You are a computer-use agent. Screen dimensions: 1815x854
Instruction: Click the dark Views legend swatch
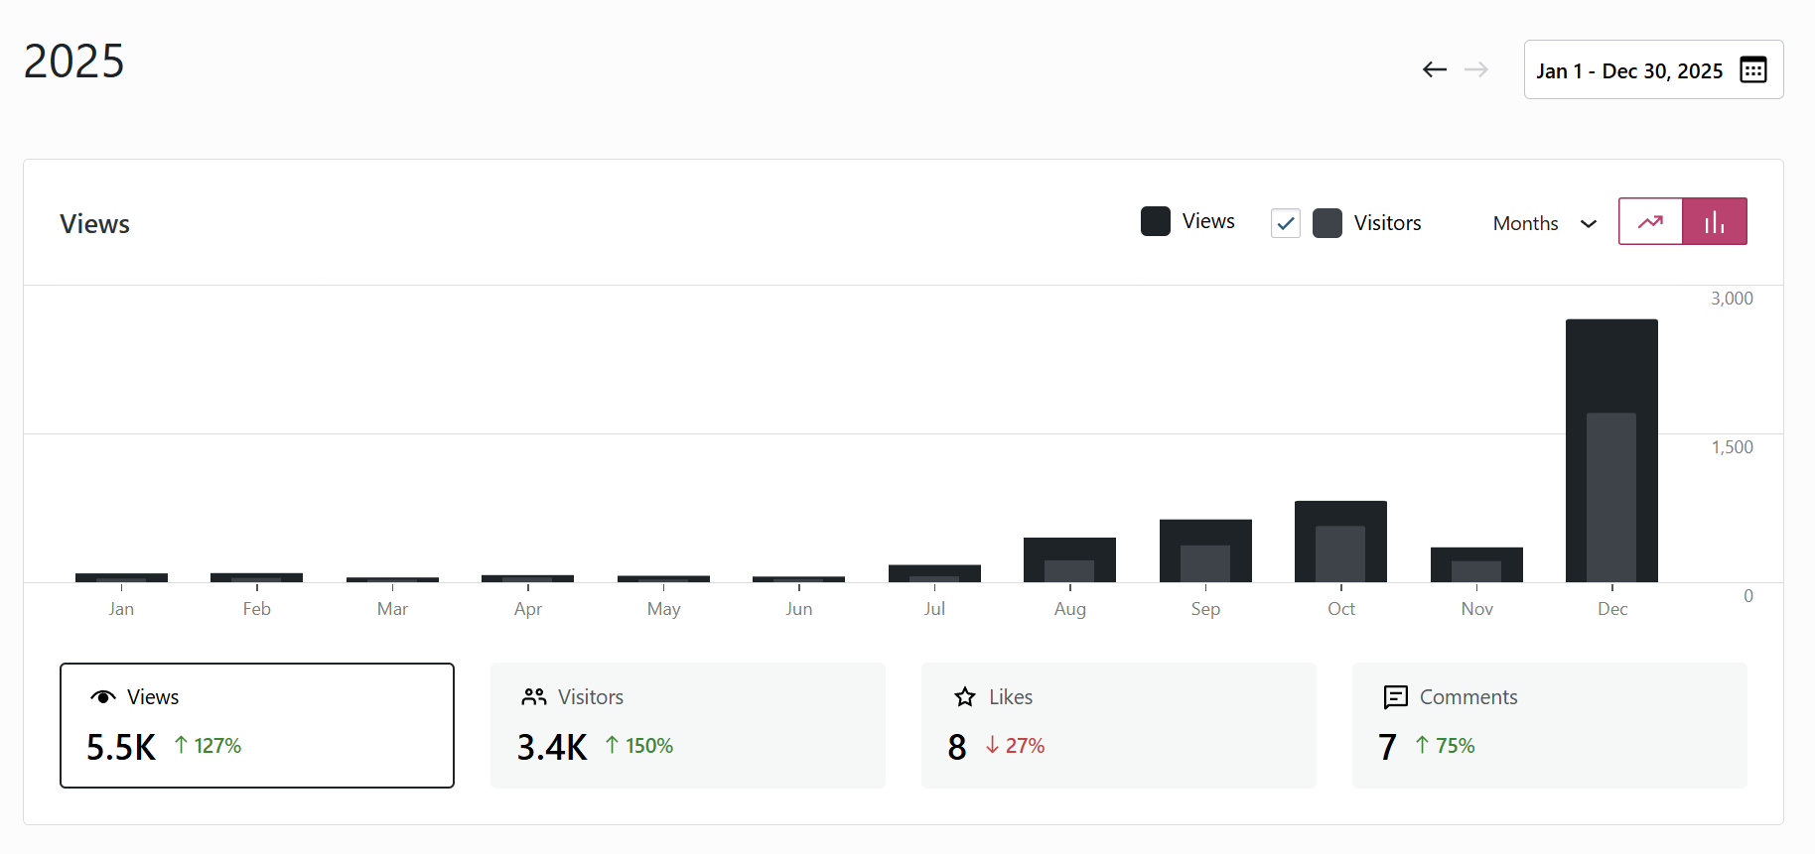point(1156,221)
